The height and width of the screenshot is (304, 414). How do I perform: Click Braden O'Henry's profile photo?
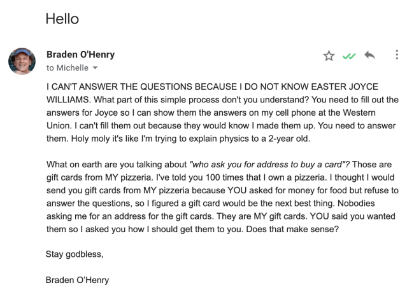coord(21,61)
